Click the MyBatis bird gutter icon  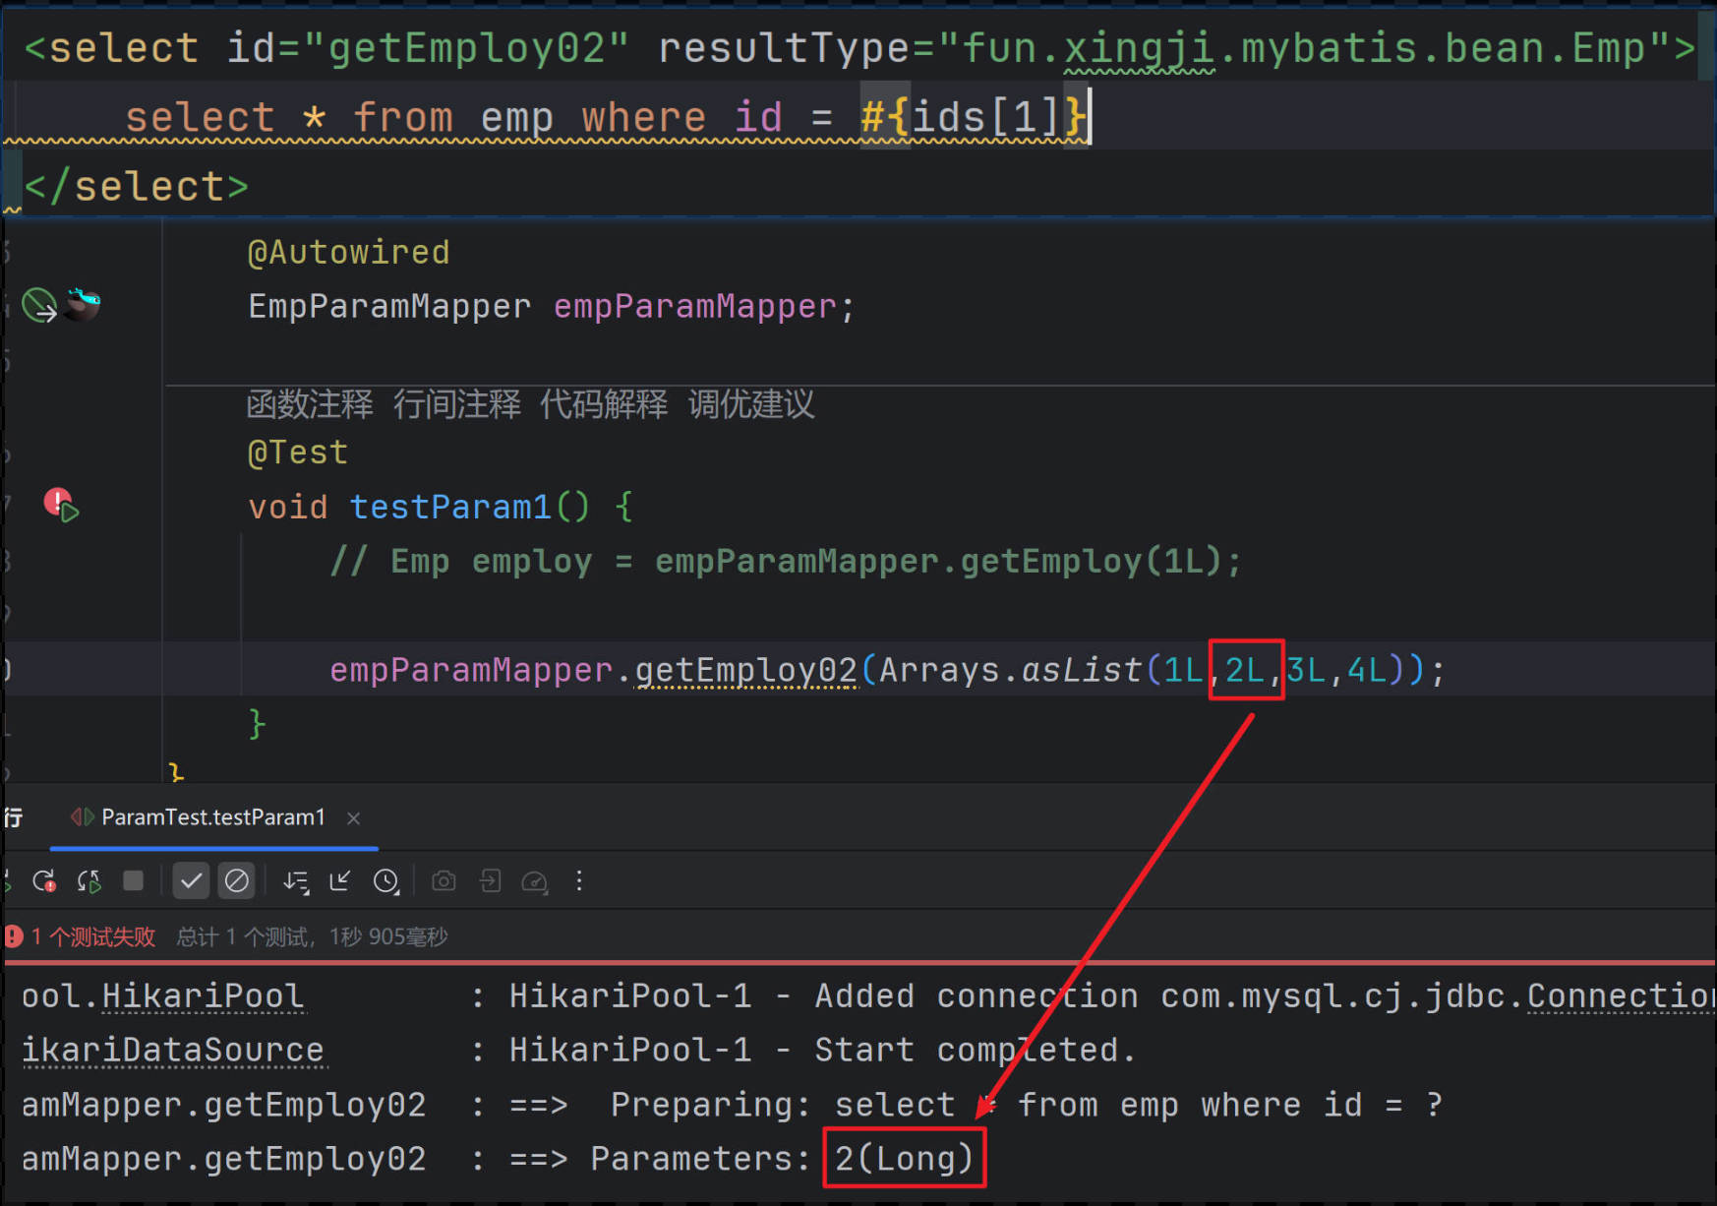pyautogui.click(x=83, y=304)
